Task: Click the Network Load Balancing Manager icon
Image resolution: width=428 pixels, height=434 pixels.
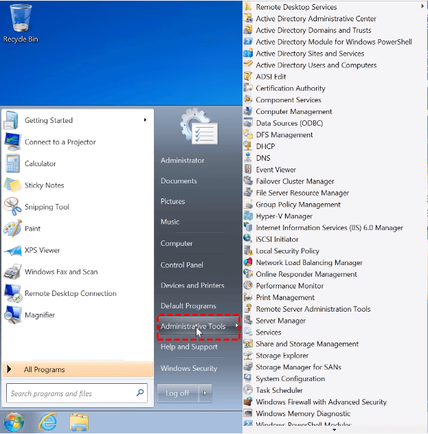Action: tap(248, 262)
